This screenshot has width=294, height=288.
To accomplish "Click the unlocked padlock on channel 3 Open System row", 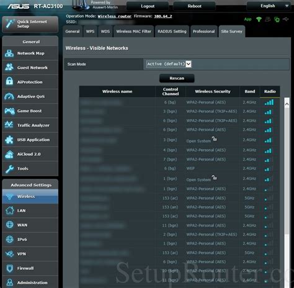I will (215, 138).
